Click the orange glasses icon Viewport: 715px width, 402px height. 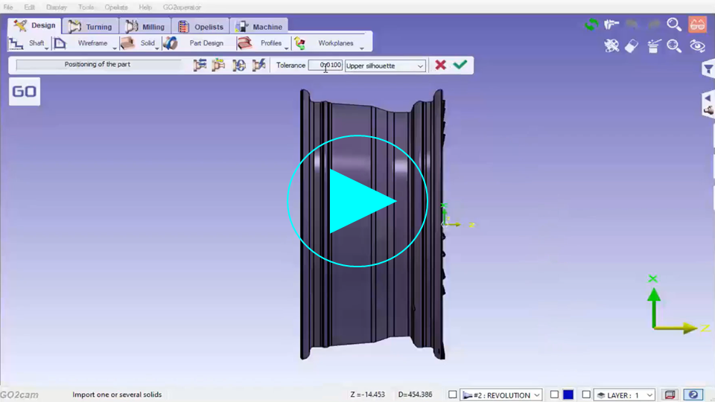[697, 25]
